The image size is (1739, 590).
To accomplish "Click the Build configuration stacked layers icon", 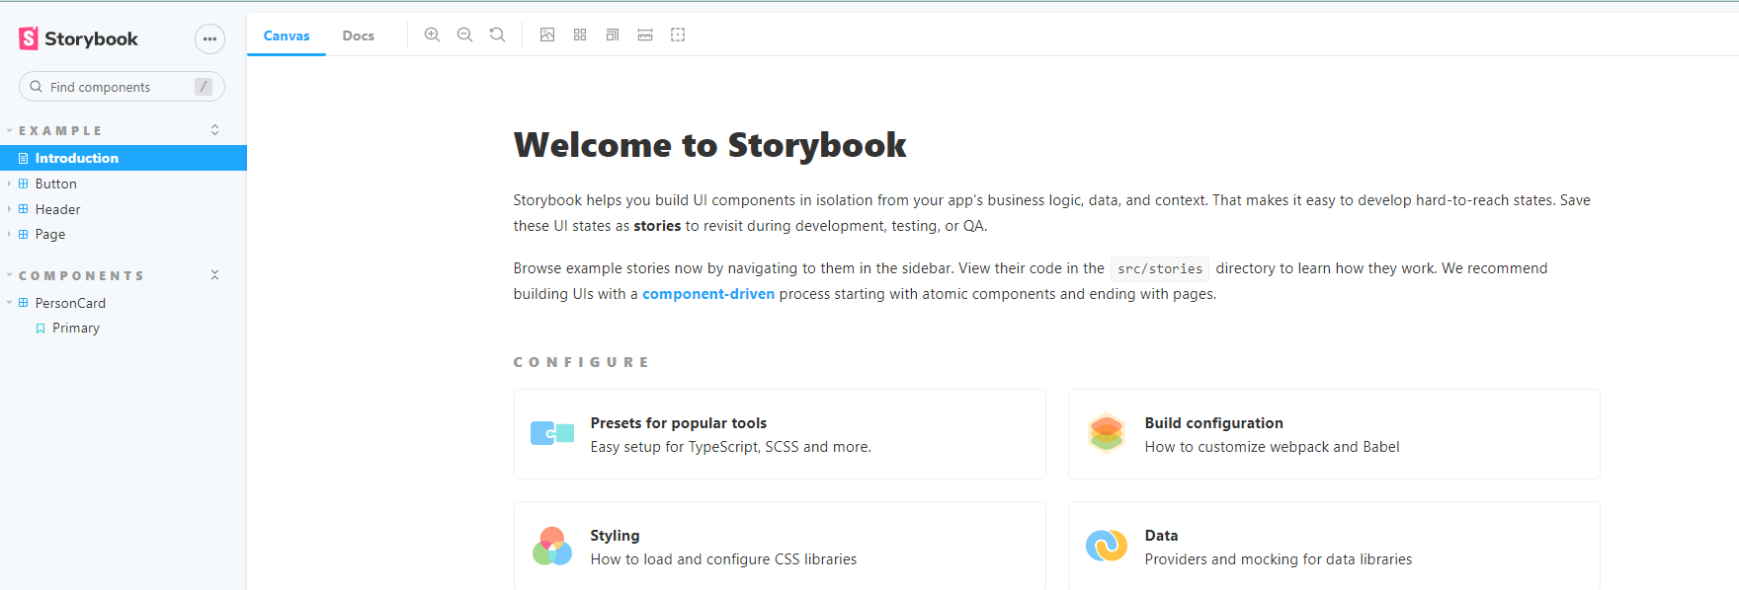I will click(1107, 433).
